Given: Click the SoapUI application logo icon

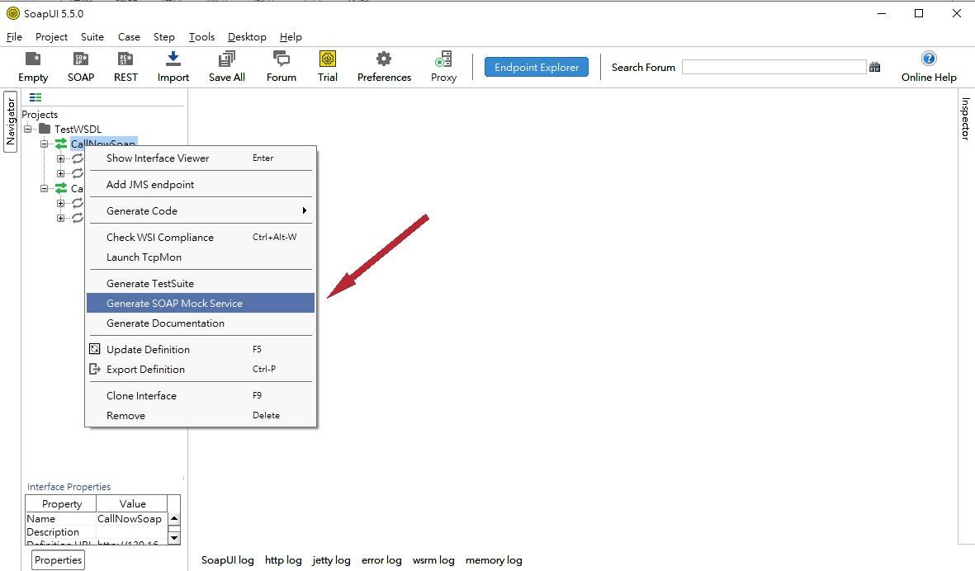Looking at the screenshot, I should pyautogui.click(x=12, y=13).
